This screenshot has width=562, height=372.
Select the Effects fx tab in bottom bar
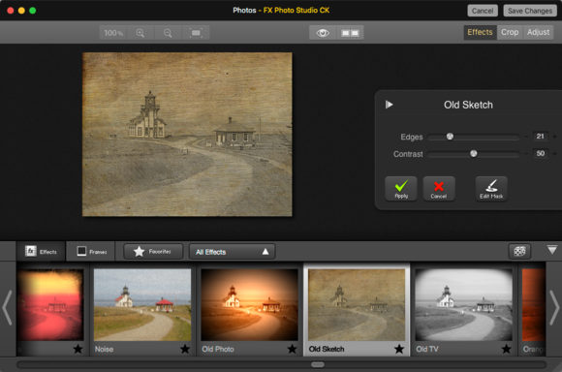(41, 251)
